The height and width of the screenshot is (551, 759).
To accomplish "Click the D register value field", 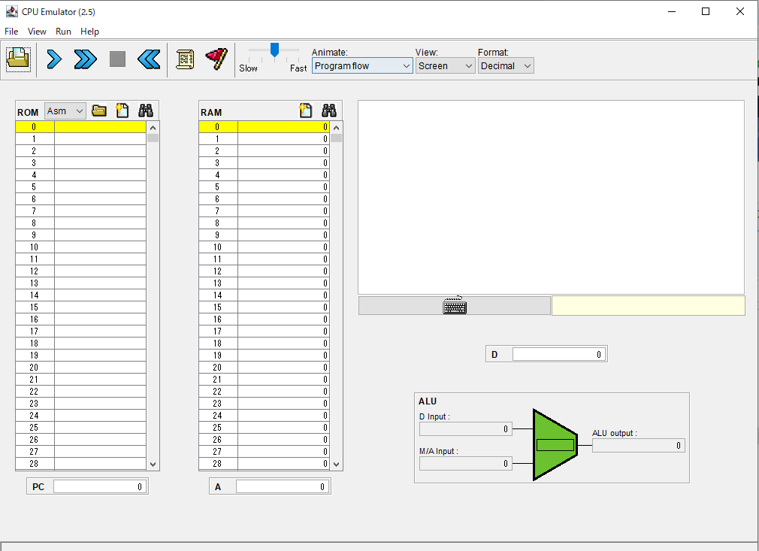I will (x=558, y=354).
